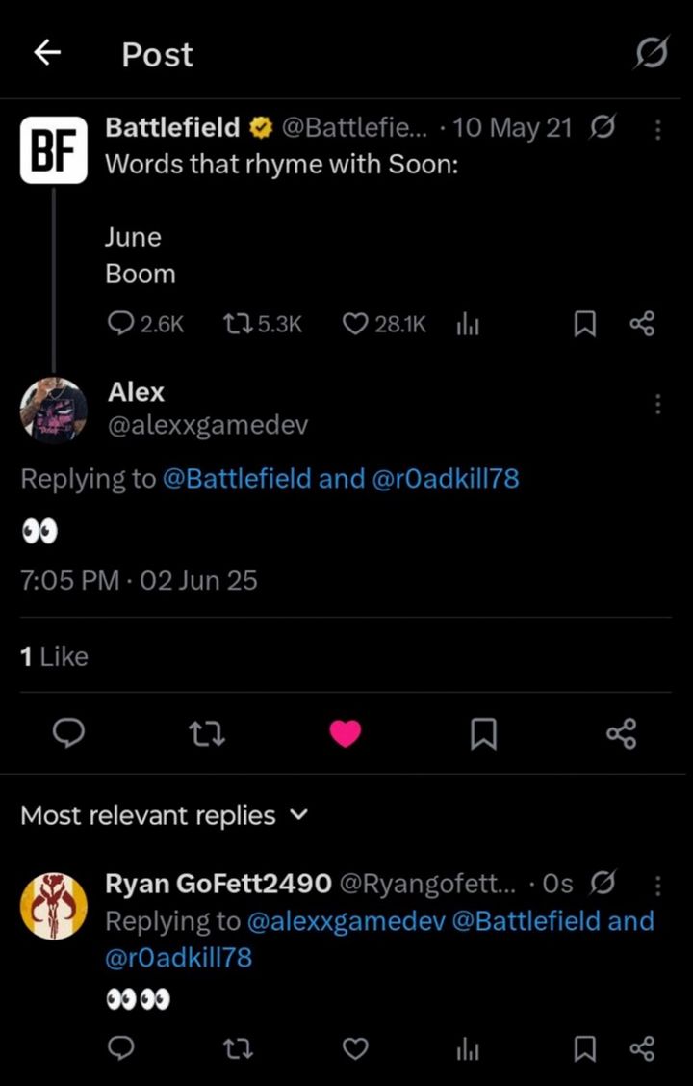Image resolution: width=693 pixels, height=1086 pixels.
Task: Tap the back arrow in the header
Action: tap(47, 55)
